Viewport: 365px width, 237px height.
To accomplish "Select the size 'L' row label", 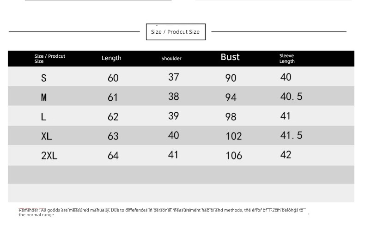I will pos(43,116).
